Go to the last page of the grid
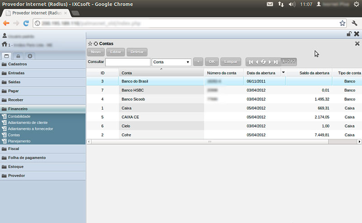 point(276,62)
